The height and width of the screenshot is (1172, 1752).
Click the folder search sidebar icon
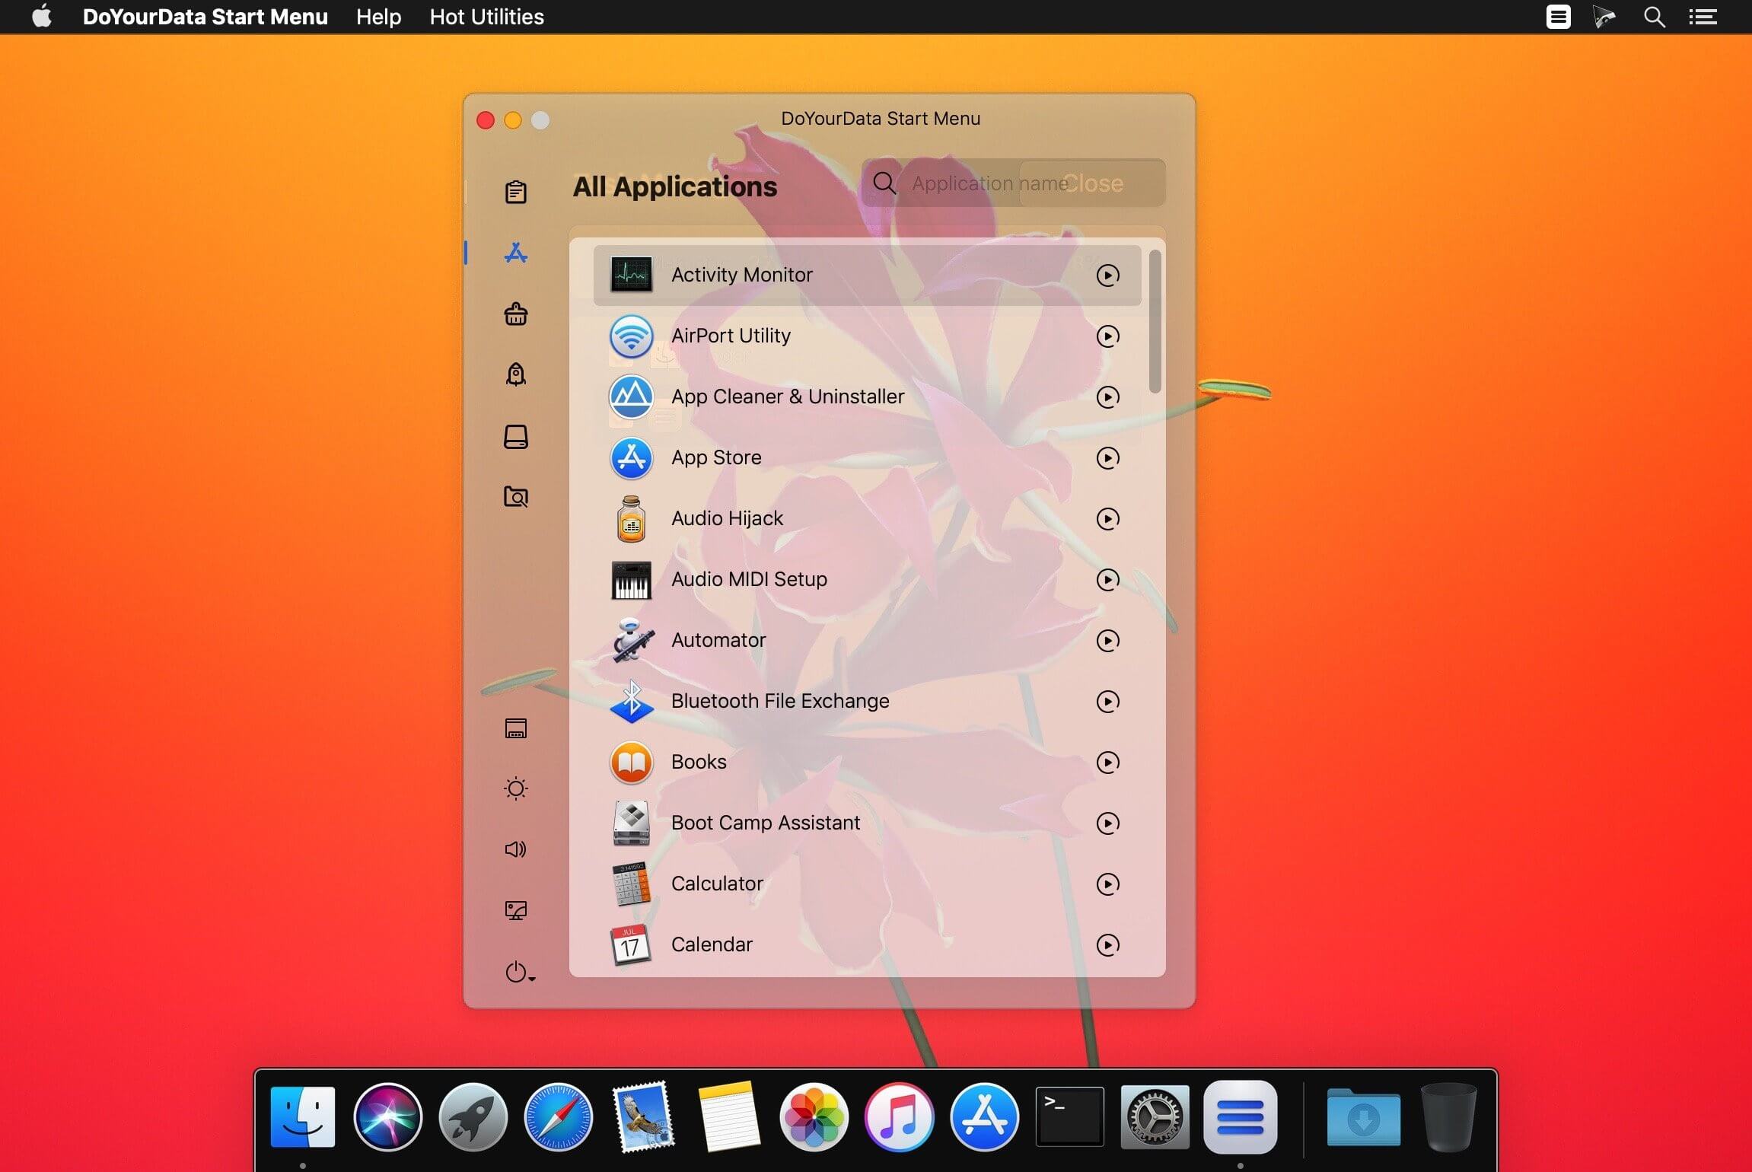[515, 497]
